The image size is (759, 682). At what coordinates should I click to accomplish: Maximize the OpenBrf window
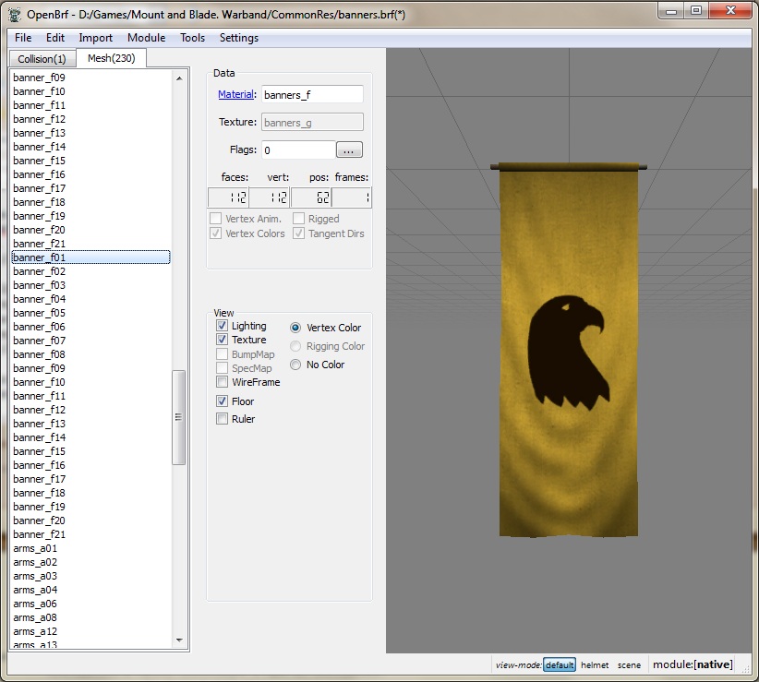pyautogui.click(x=695, y=11)
